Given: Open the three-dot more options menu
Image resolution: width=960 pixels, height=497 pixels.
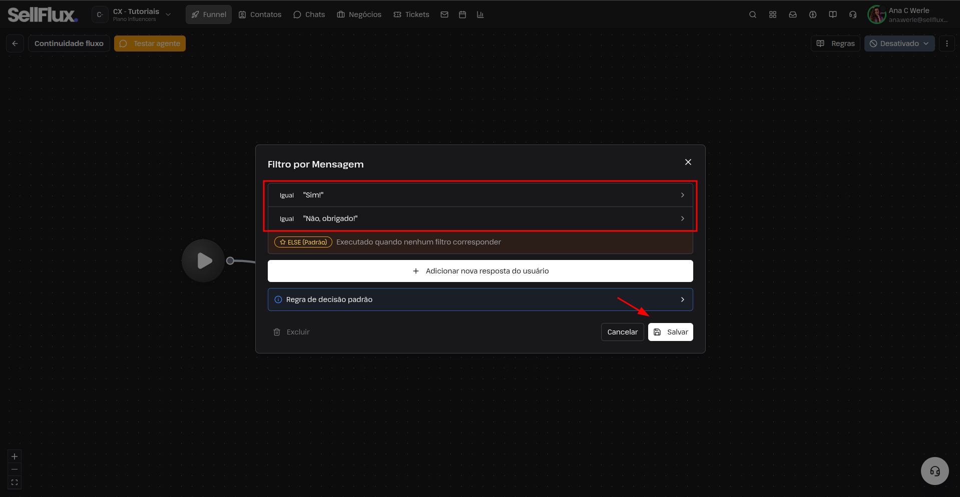Looking at the screenshot, I should [x=947, y=43].
